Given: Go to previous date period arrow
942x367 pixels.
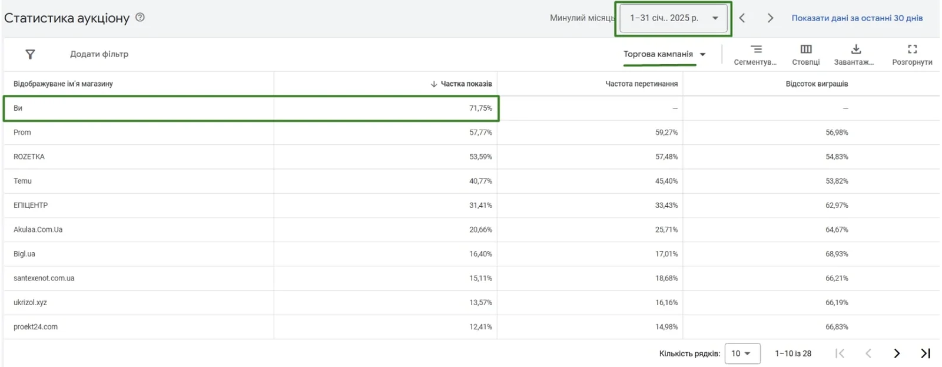Looking at the screenshot, I should click(742, 18).
